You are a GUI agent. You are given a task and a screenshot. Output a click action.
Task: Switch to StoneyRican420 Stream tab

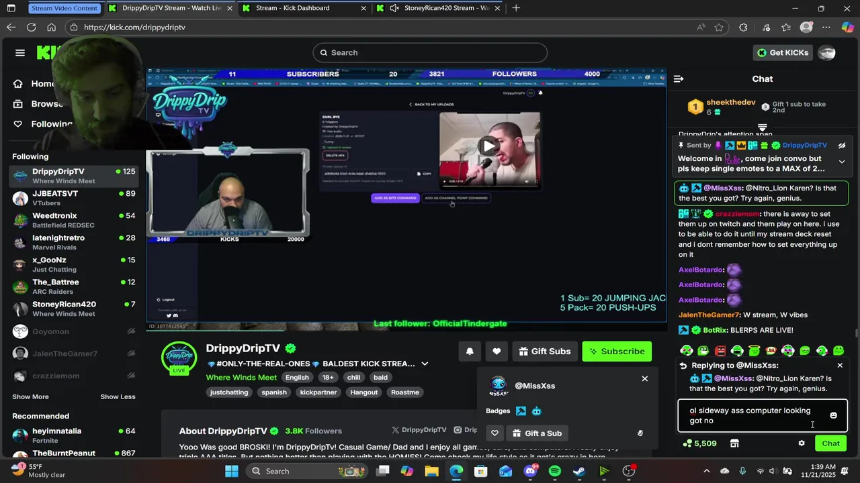[439, 8]
